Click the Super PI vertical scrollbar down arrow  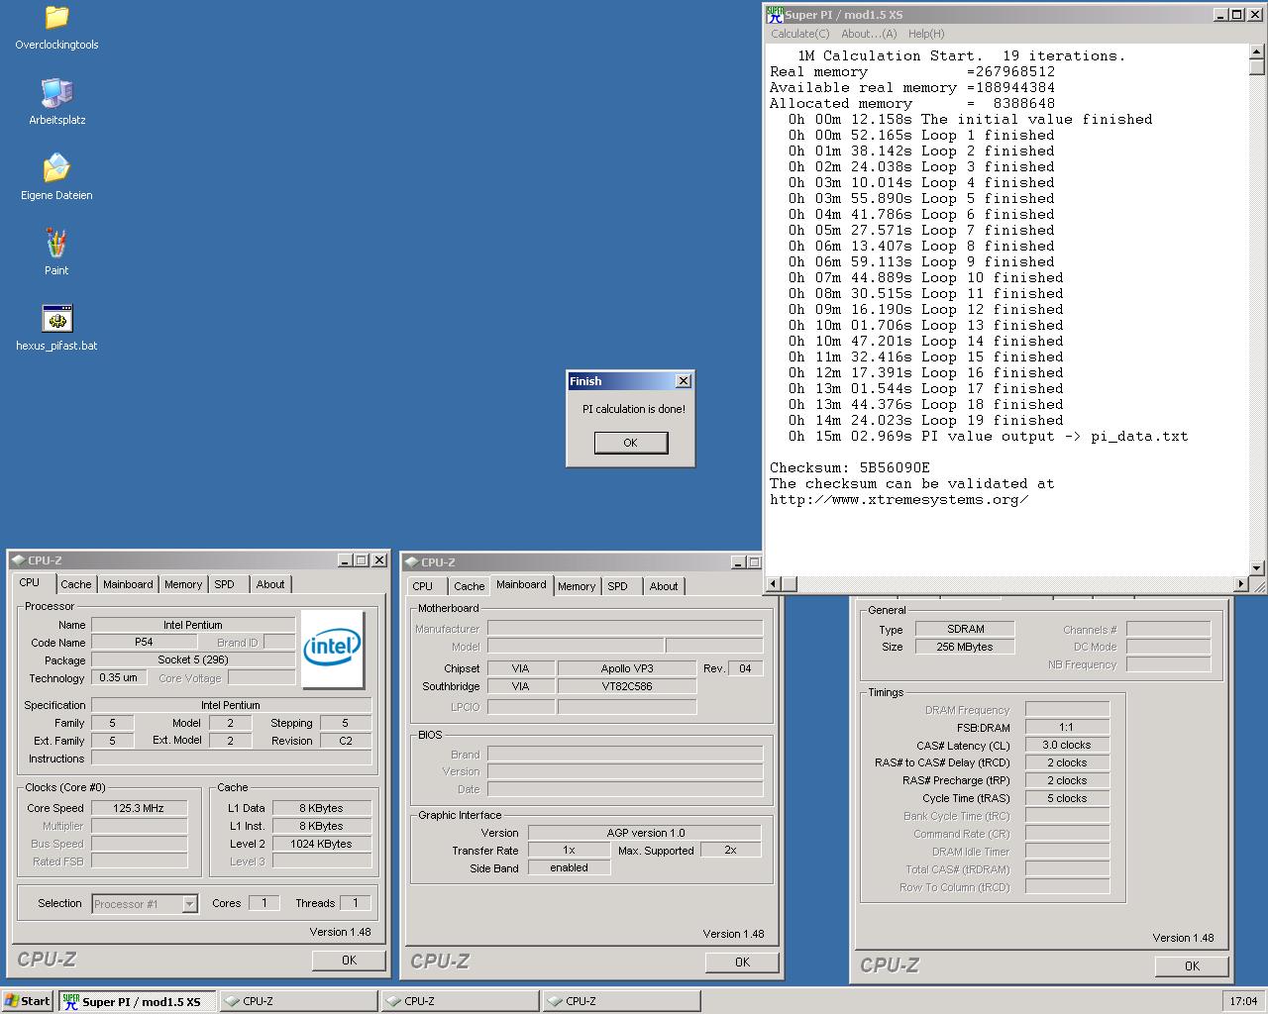(1257, 567)
